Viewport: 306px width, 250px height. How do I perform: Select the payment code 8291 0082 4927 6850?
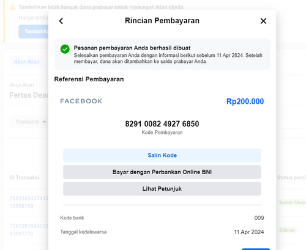click(162, 123)
